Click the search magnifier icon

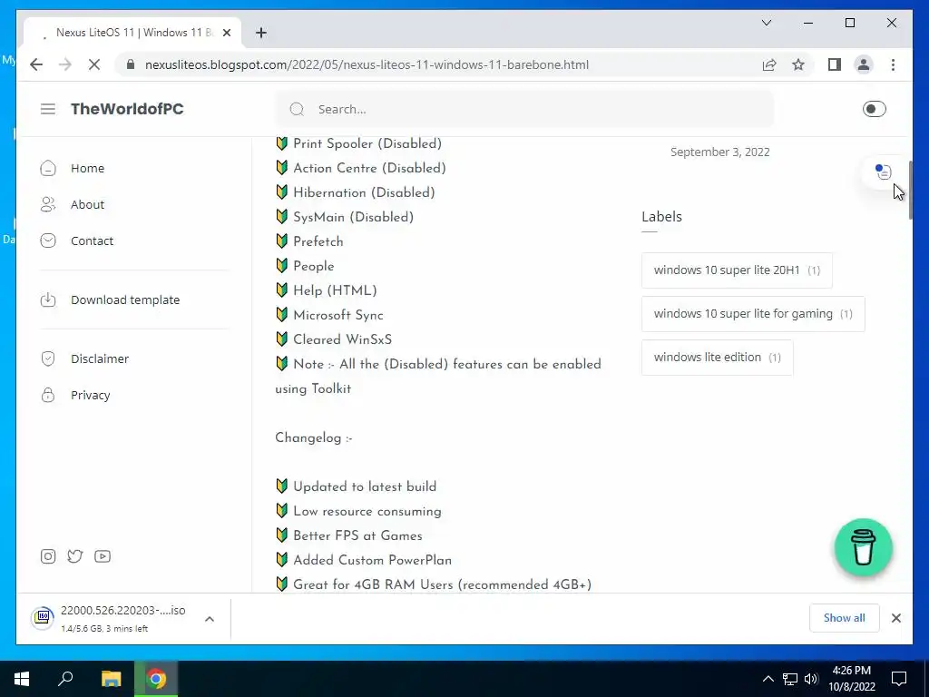click(x=297, y=109)
